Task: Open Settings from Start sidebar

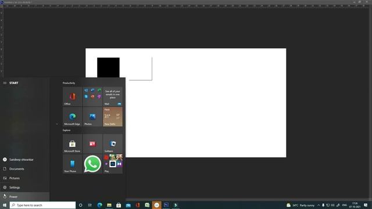Action: 24,187
